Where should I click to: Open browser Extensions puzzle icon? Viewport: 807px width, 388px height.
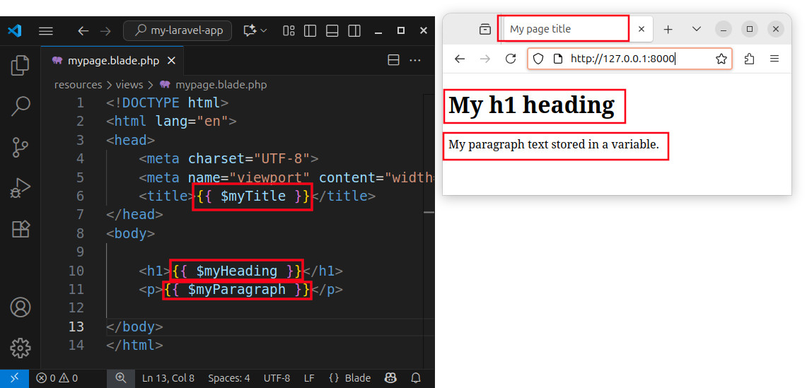(750, 59)
